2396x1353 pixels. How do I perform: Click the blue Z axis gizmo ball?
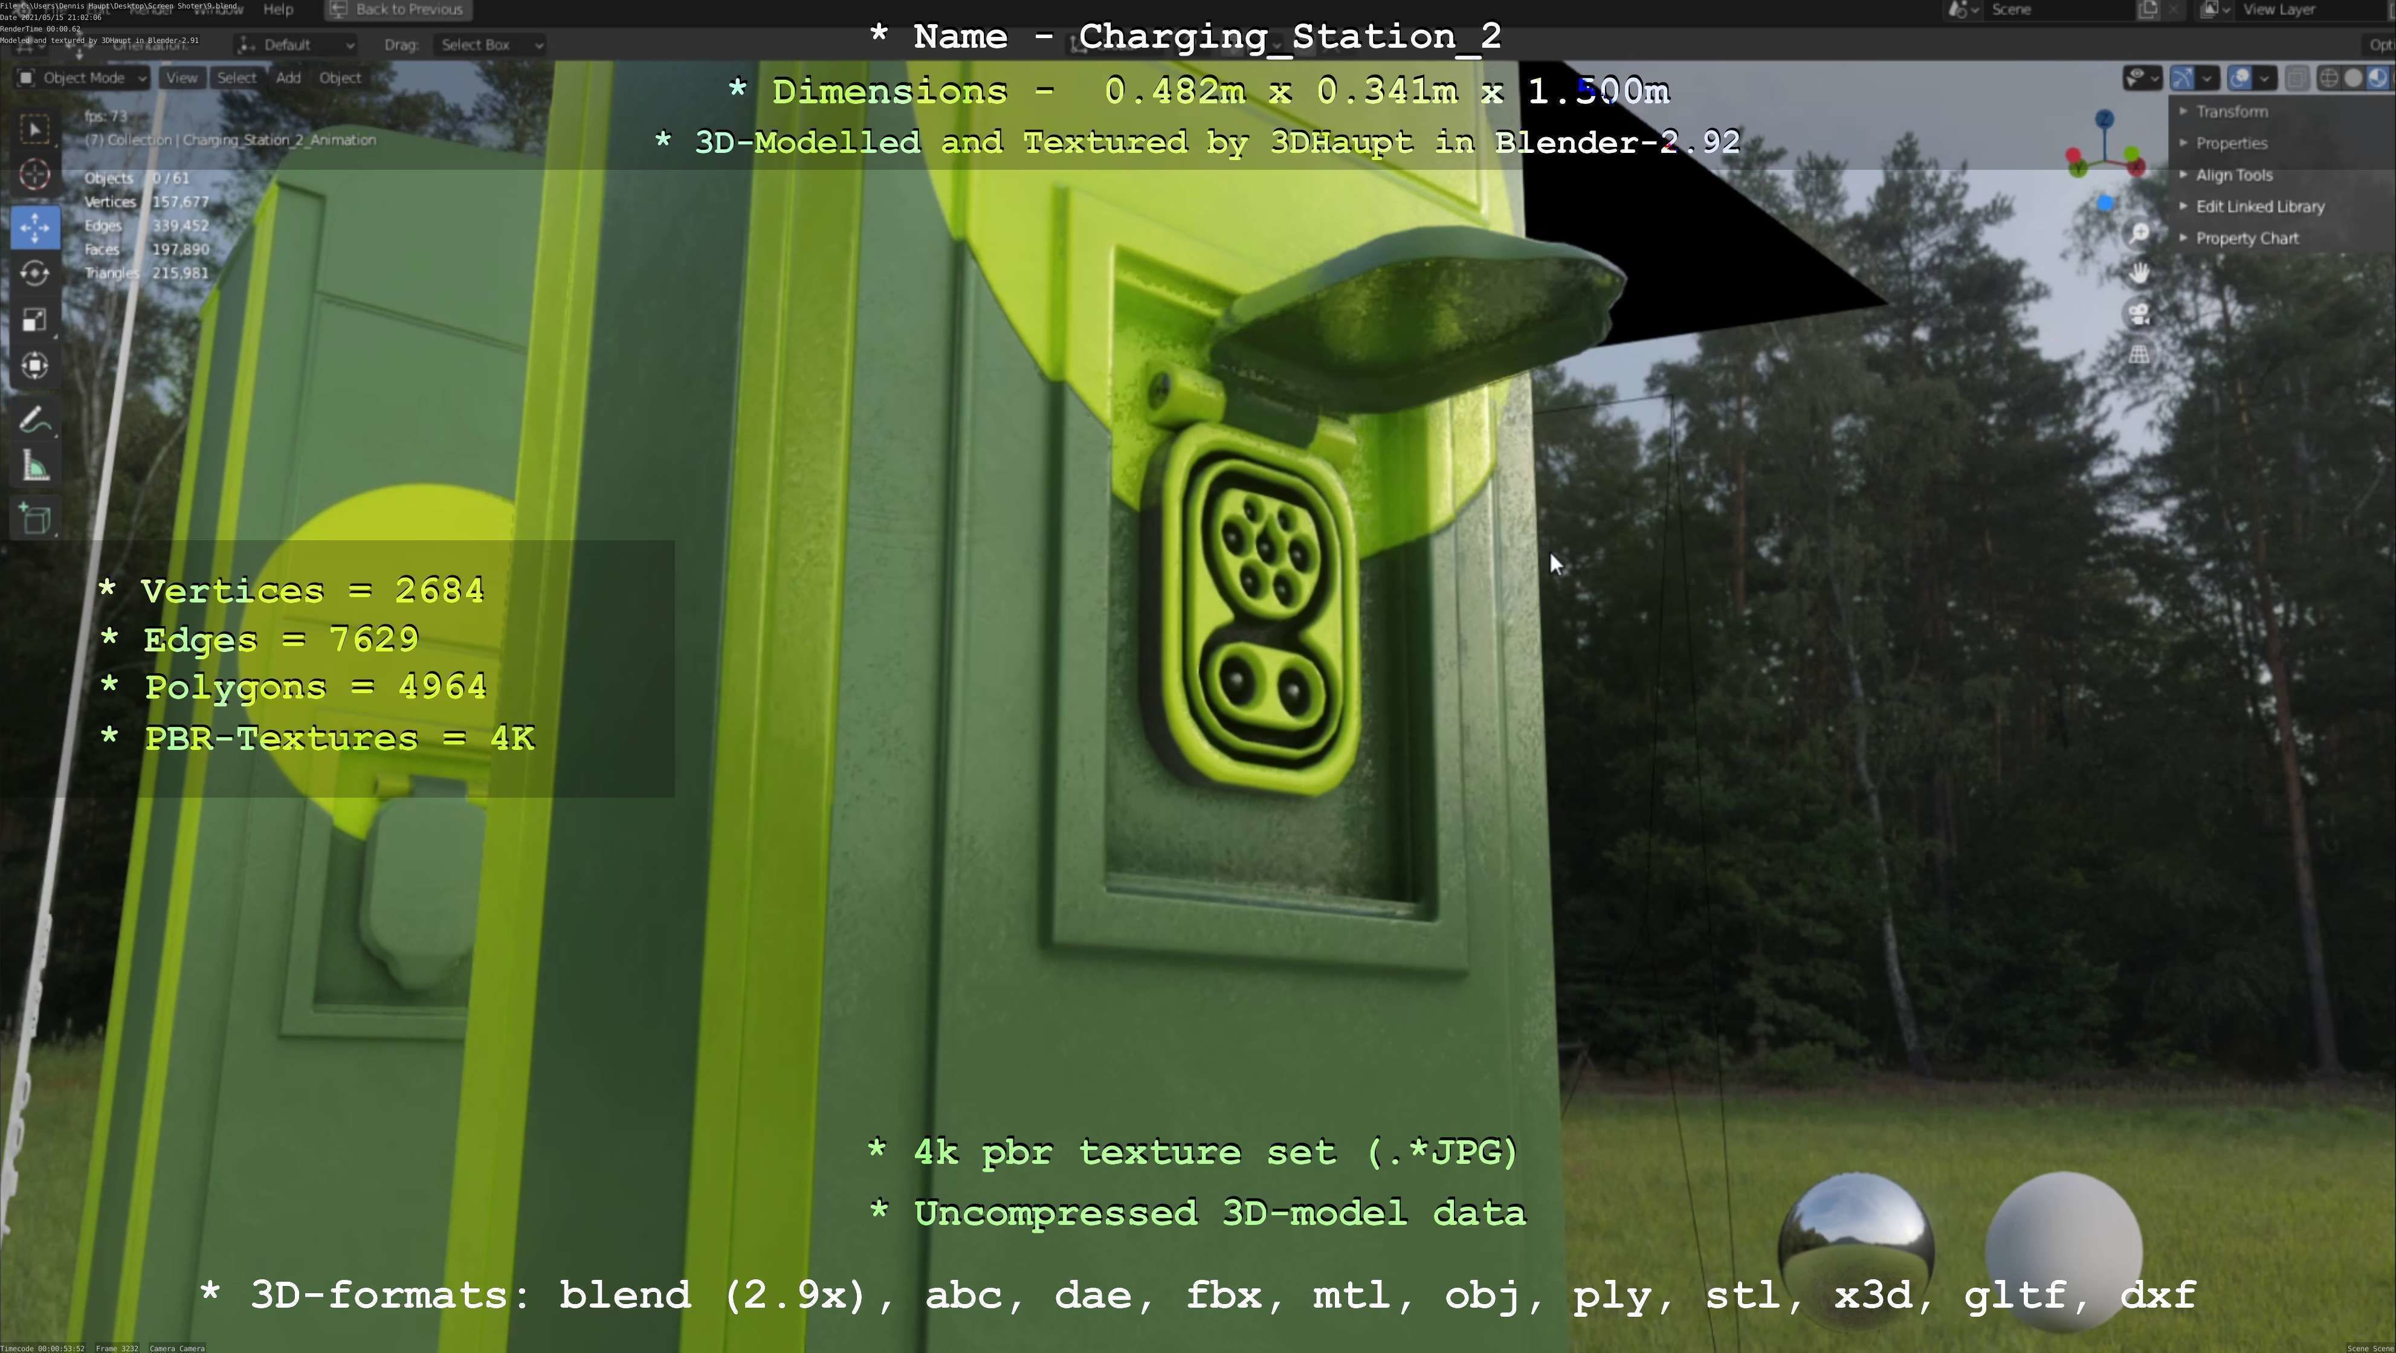[2104, 119]
